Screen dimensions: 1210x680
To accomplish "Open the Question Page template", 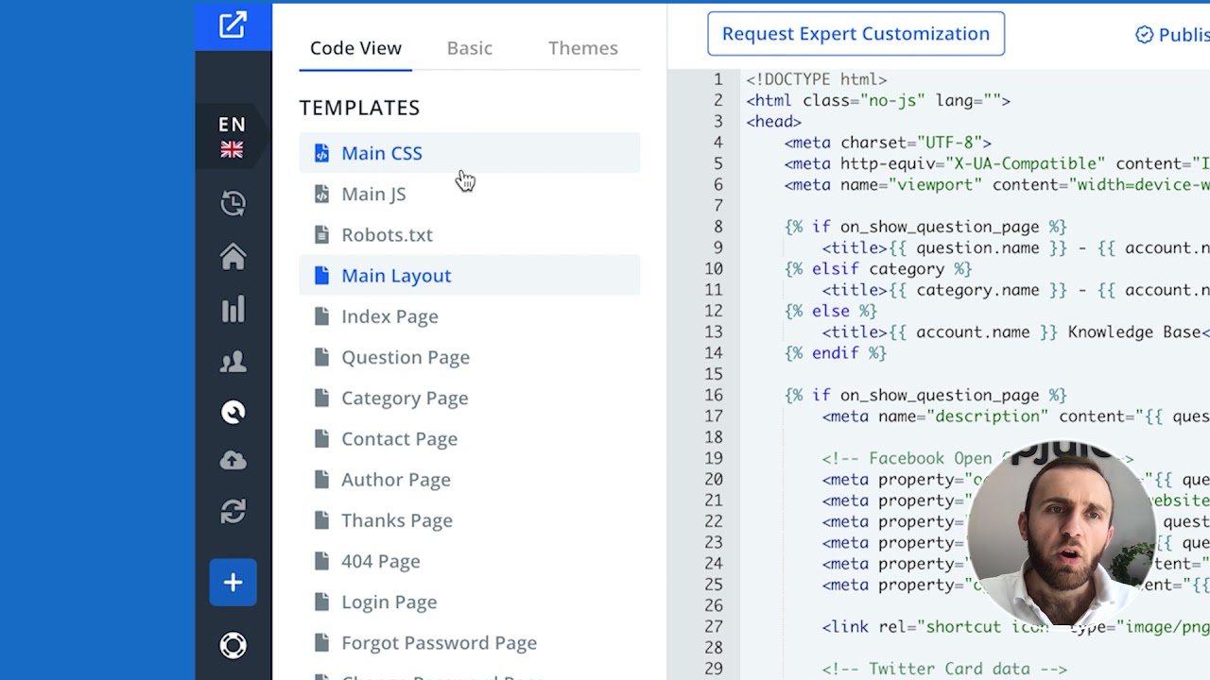I will click(470, 357).
